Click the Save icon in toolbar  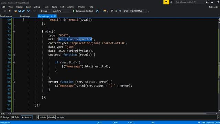[20, 11]
